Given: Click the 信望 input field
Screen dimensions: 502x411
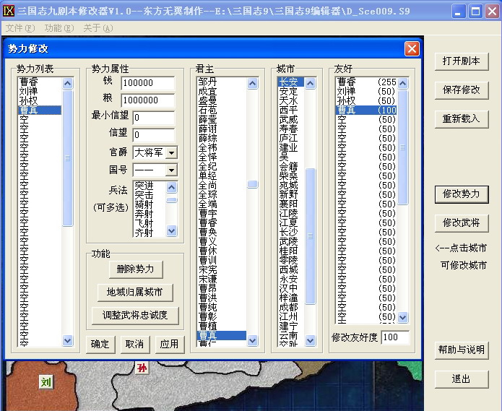Looking at the screenshot, I should [154, 135].
